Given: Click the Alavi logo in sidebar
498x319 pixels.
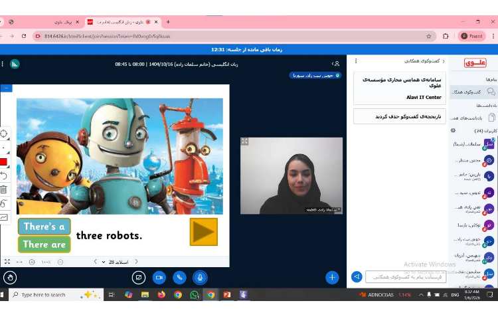Looking at the screenshot, I should click(475, 63).
